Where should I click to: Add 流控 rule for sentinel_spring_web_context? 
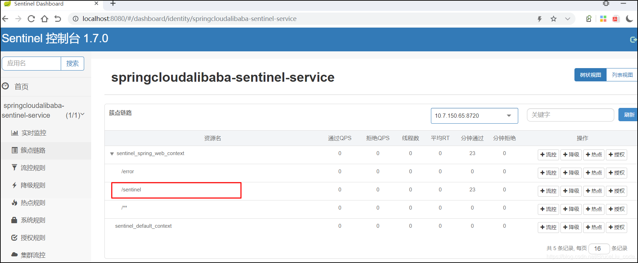pyautogui.click(x=548, y=155)
